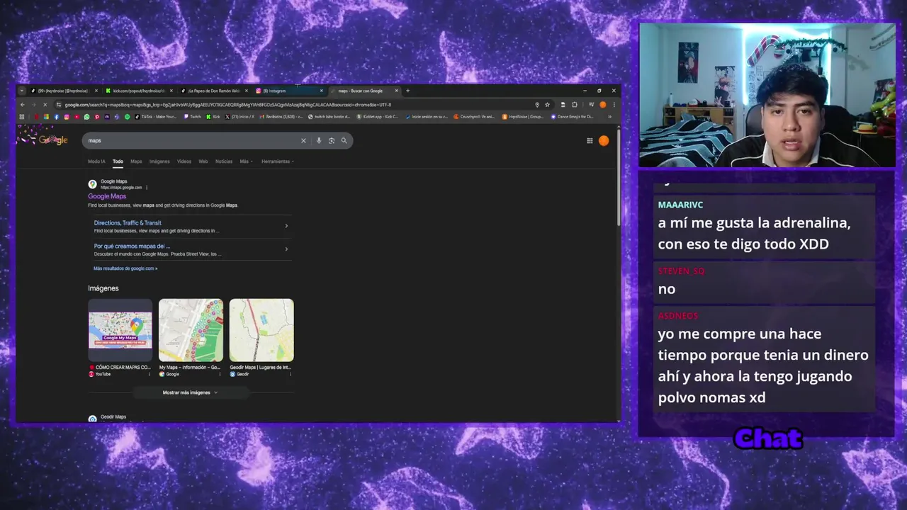The image size is (907, 510).
Task: Open Por qué creamos mapas del link
Action: (132, 246)
